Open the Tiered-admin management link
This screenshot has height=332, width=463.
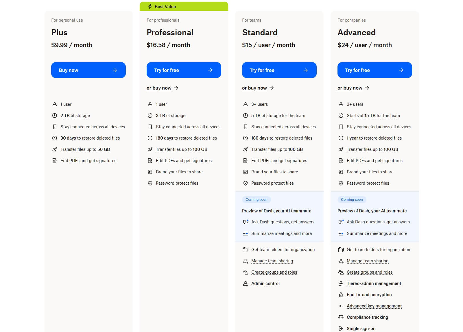(374, 283)
